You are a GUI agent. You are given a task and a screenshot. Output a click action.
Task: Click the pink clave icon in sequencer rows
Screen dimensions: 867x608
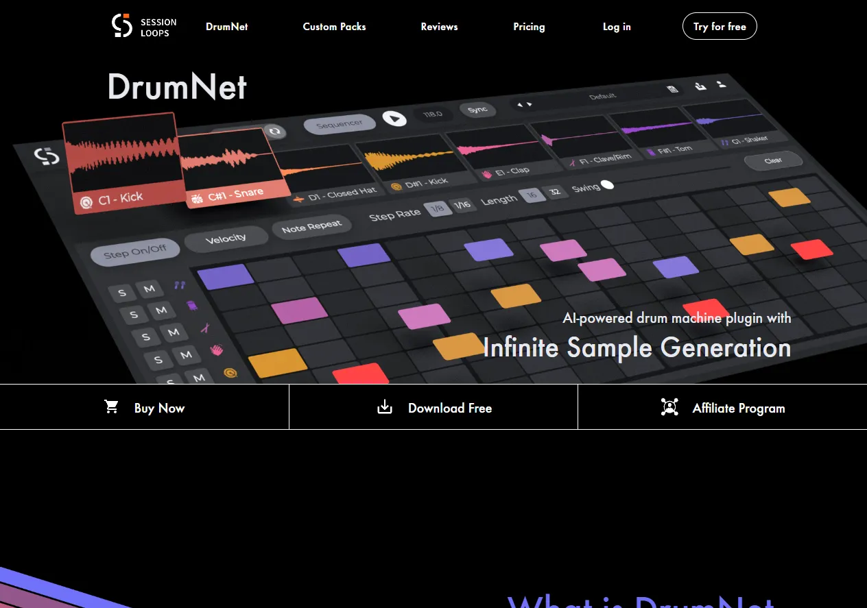tap(204, 329)
